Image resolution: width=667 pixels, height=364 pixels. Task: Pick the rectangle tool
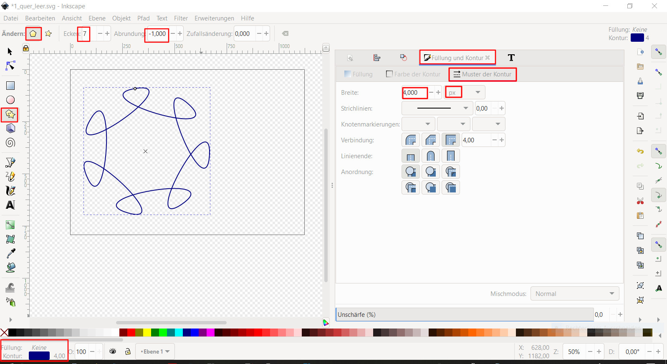point(10,86)
